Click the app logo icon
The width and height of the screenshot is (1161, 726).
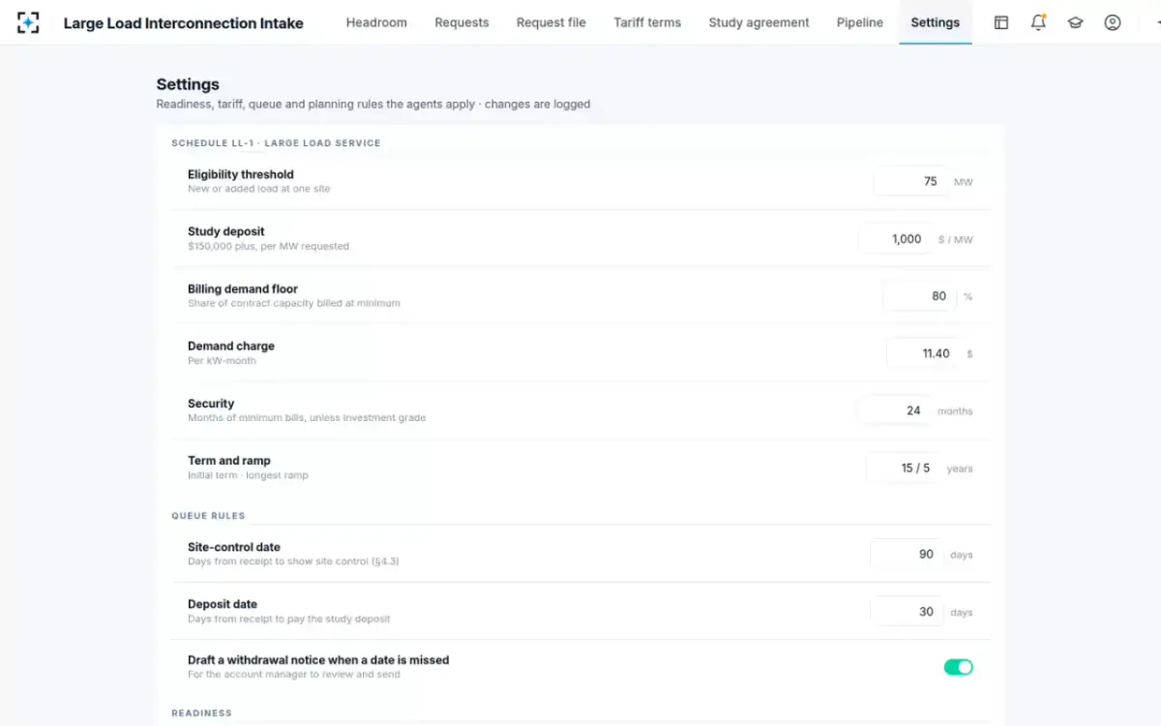[x=29, y=22]
